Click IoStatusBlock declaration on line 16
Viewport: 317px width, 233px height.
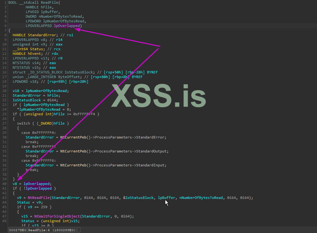tap(79, 72)
